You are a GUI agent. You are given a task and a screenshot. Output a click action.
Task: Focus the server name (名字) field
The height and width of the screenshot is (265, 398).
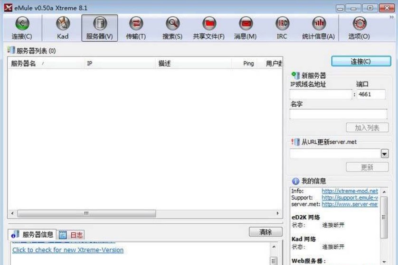tap(338, 114)
